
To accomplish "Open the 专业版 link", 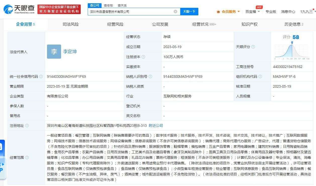I will [271, 12].
